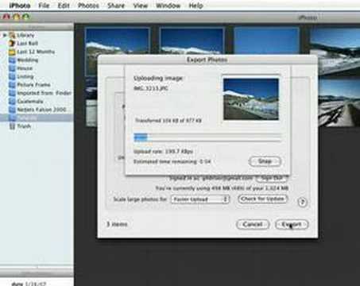Click the 'Transferred' KB status text

[x=168, y=121]
